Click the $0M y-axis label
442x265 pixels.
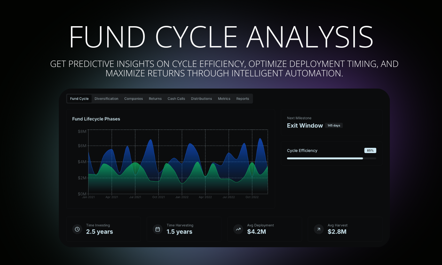tap(82, 194)
